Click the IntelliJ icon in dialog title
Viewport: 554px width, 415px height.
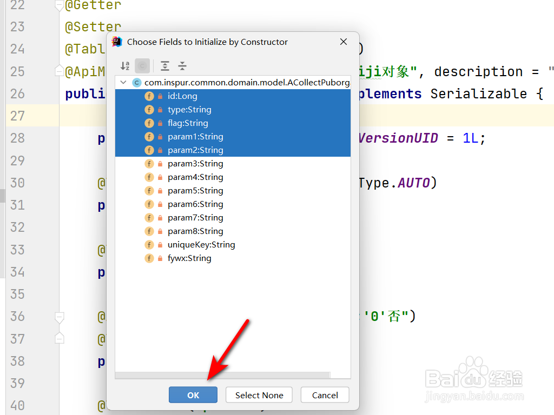click(117, 42)
